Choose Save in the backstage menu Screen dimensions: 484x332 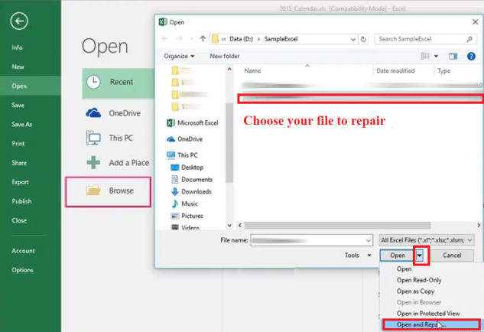coord(18,105)
